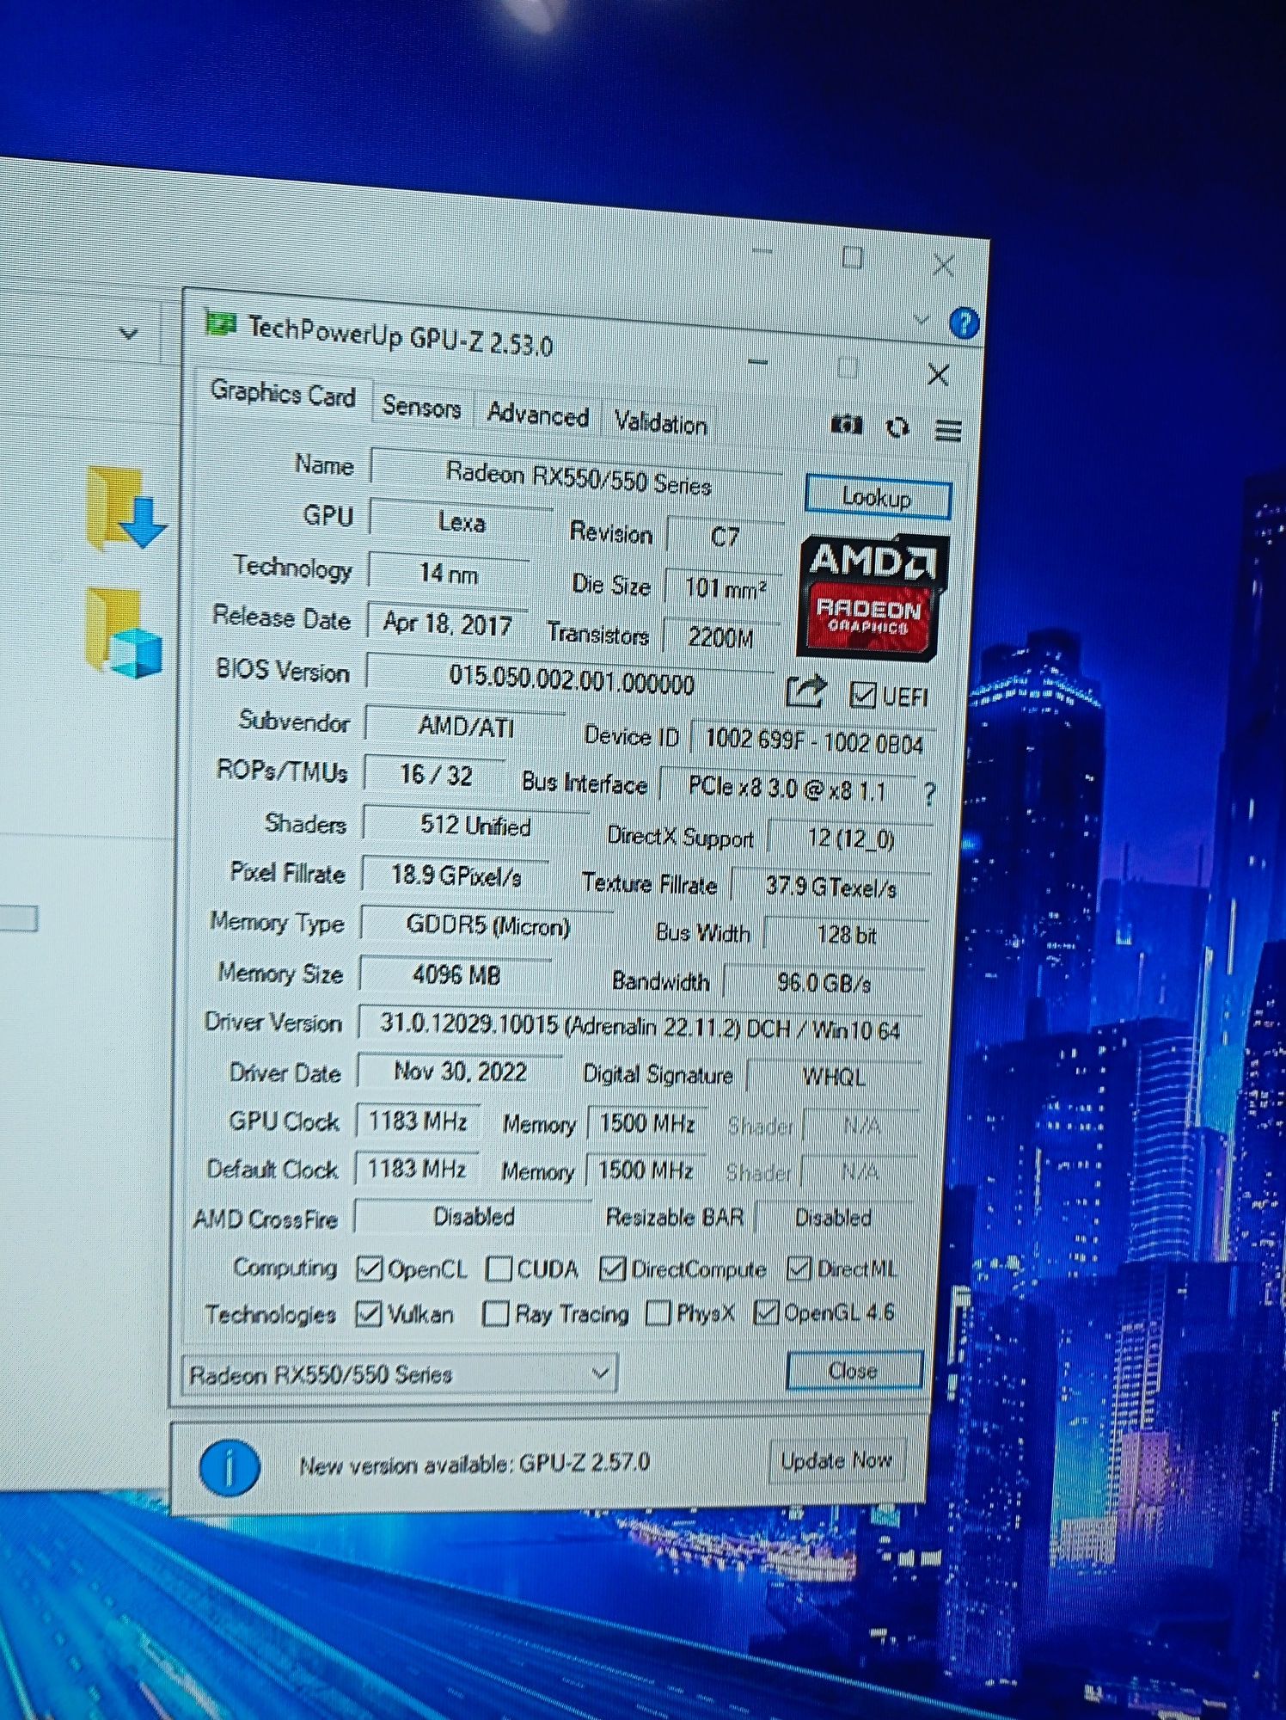Toggle the Ray Tracing checkbox
The width and height of the screenshot is (1286, 1720).
(x=496, y=1313)
